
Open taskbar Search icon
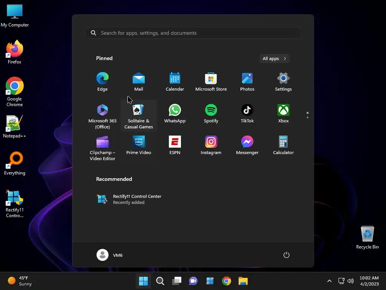(x=160, y=281)
